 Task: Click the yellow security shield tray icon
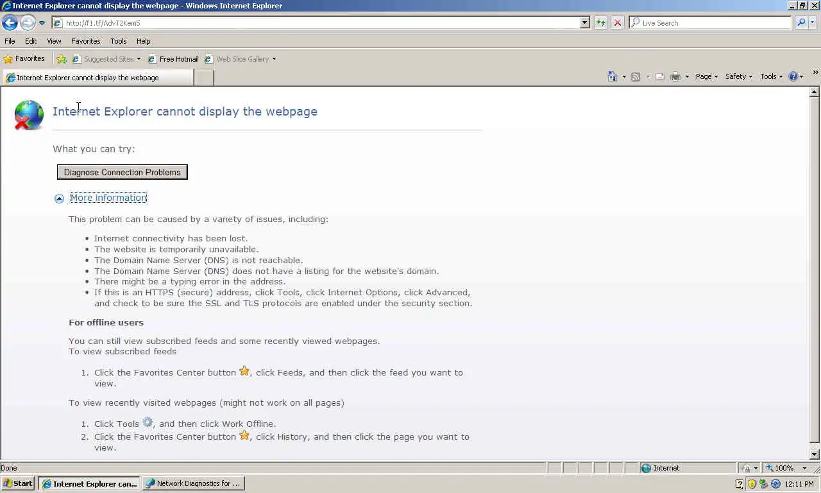[x=752, y=484]
